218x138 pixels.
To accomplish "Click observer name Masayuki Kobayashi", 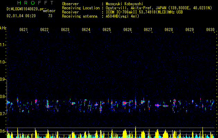I will 124,4.
